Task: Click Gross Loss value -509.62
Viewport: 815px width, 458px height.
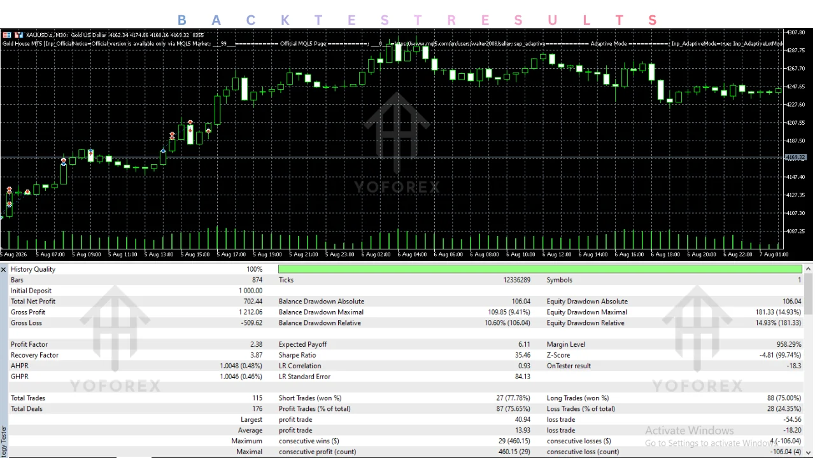Action: coord(252,324)
